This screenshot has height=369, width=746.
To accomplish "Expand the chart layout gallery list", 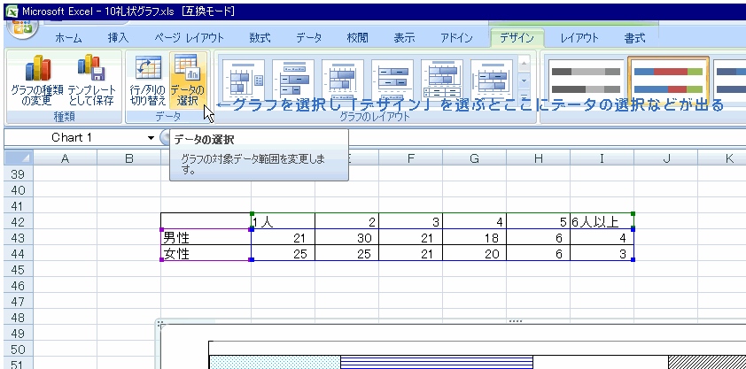I will (524, 96).
